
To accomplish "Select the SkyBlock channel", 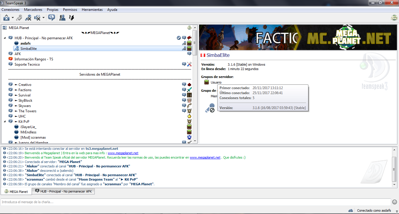I will pyautogui.click(x=23, y=101).
